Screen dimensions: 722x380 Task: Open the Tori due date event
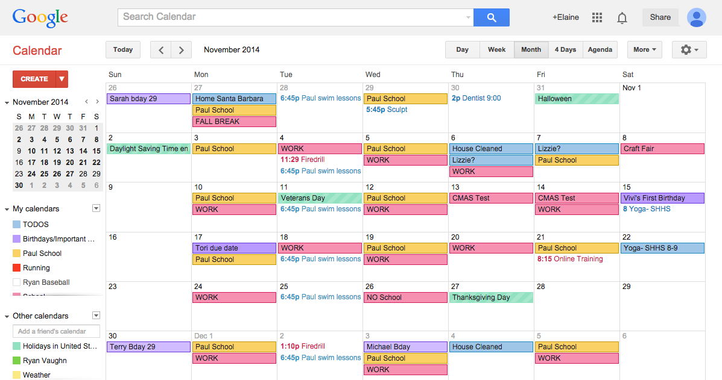234,248
